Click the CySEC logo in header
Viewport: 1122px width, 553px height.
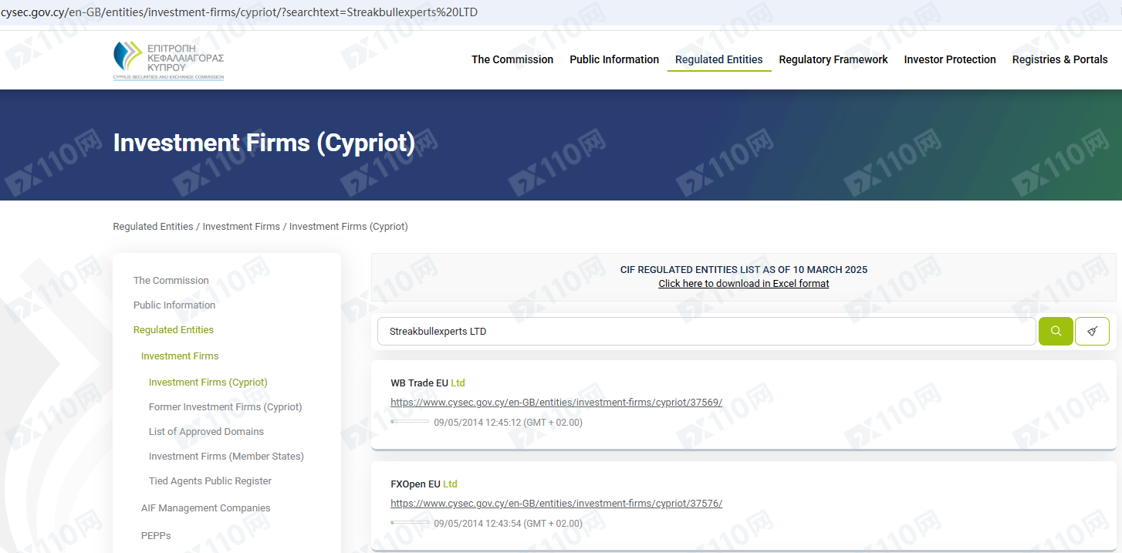point(168,60)
